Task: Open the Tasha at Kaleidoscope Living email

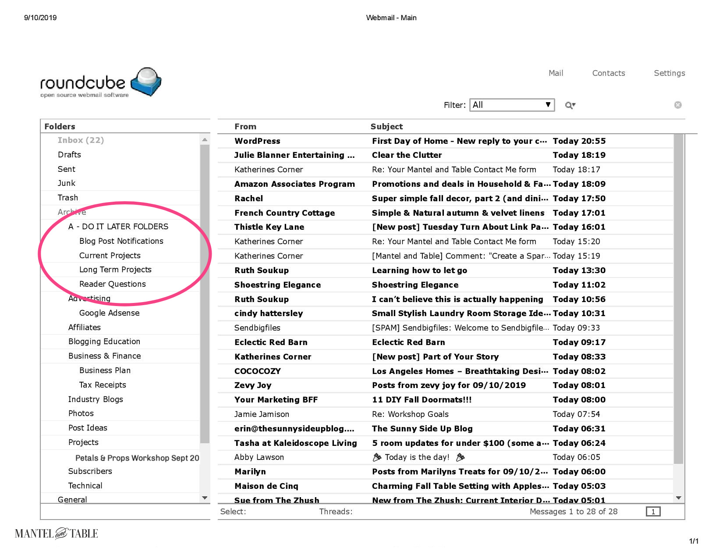Action: (x=445, y=443)
